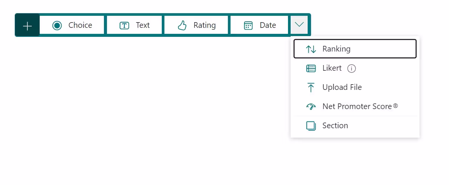Add a Date question

click(x=259, y=25)
